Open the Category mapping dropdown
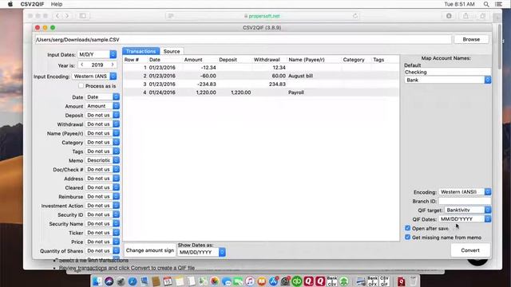This screenshot has width=511, height=287. pyautogui.click(x=102, y=142)
